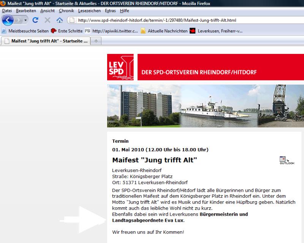Click the Firefox icon in the title bar
Image resolution: width=304 pixels, height=243 pixels.
(3, 3)
